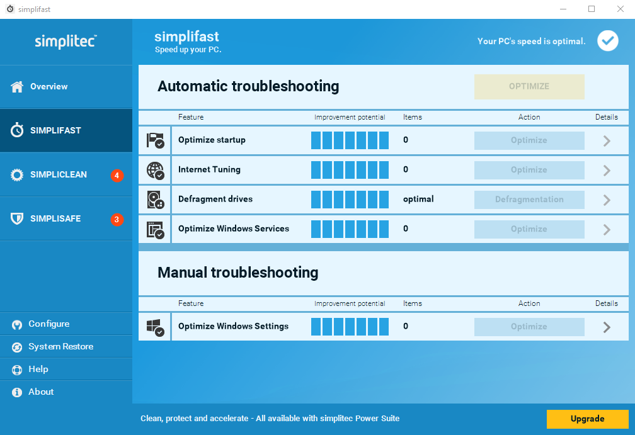Image resolution: width=635 pixels, height=435 pixels.
Task: Select the SIMPLIFAST menu item
Action: click(66, 130)
